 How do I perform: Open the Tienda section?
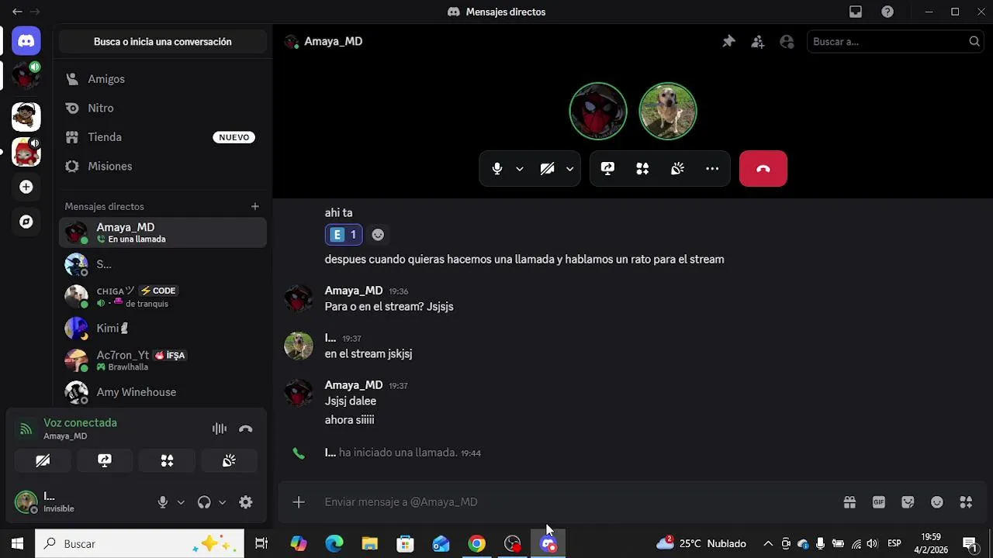163,137
